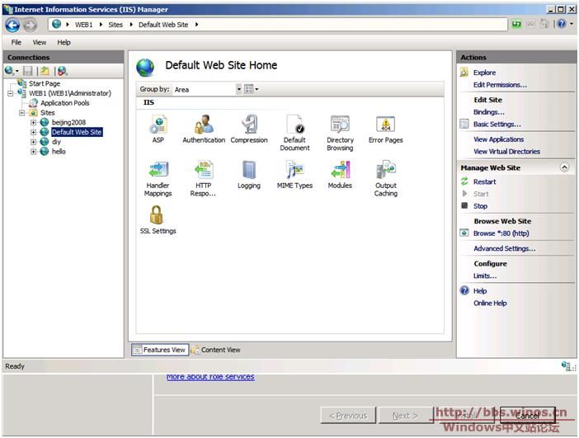Open Handler Mappings feature

[158, 179]
